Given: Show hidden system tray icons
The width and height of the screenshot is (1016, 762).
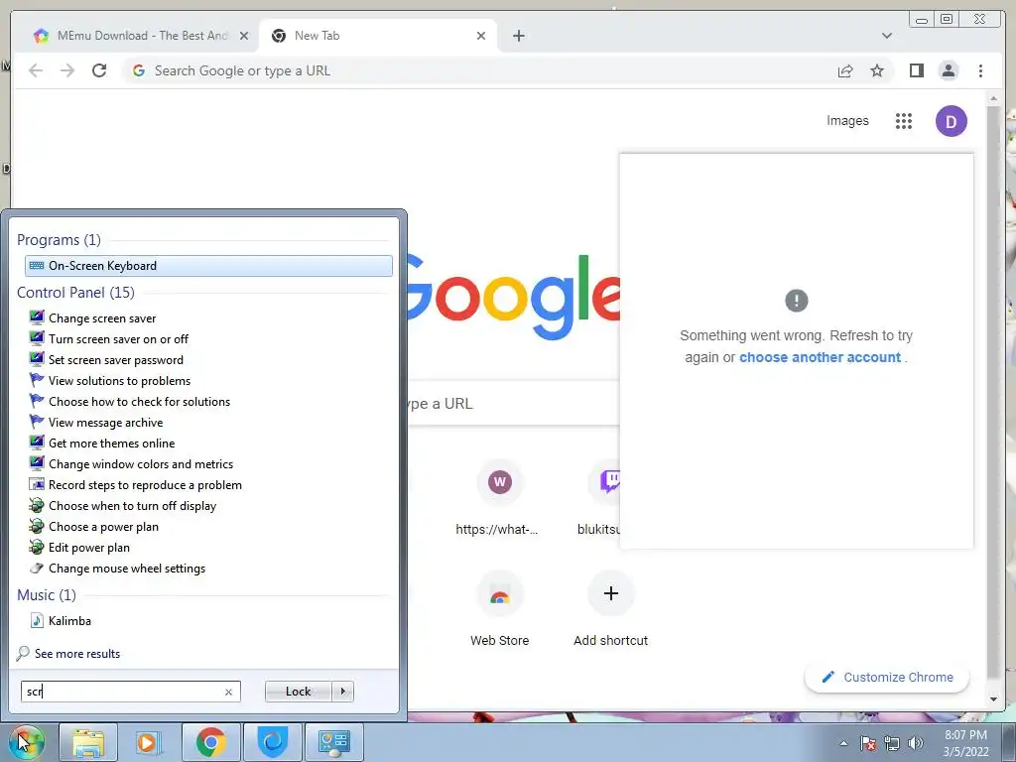Looking at the screenshot, I should (x=843, y=743).
